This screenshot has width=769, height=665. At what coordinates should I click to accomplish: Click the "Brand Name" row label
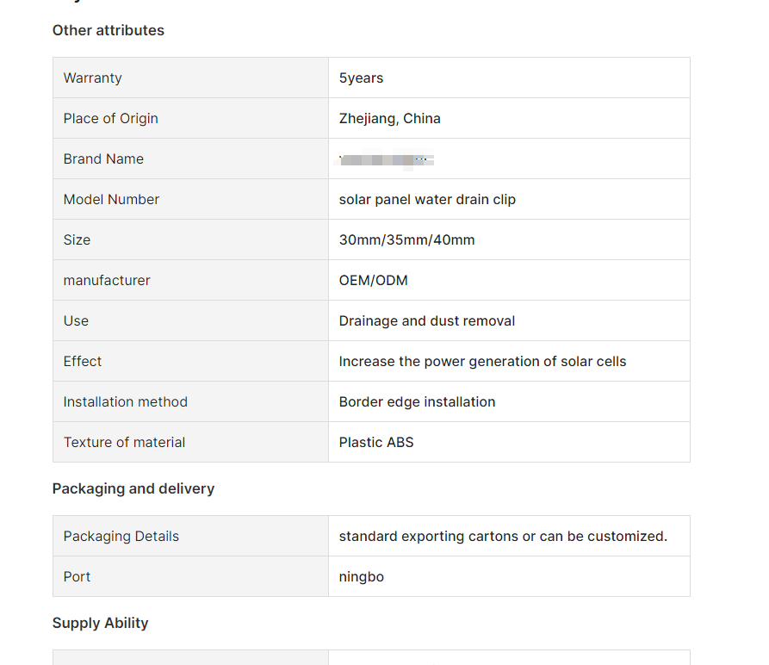pos(103,158)
